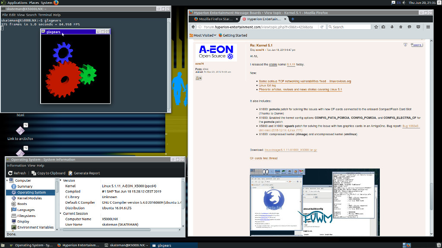Click Generate Report in System Information
442x248 pixels.
(84, 173)
